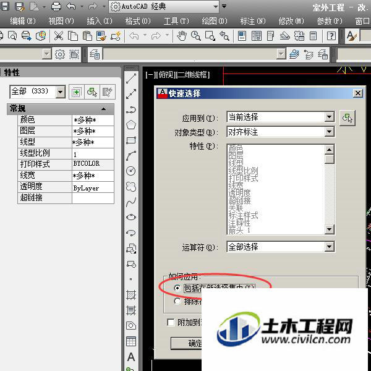Screen dimensions: 371x371
Task: Click properties list scroll-up arrow
Action: (330, 149)
